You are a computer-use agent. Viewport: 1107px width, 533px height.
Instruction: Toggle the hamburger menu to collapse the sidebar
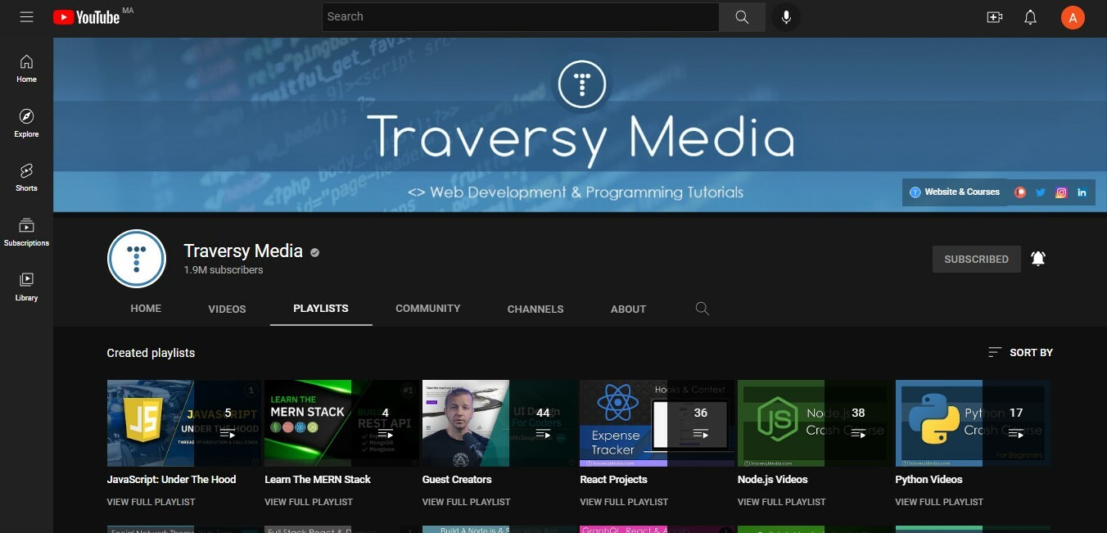(26, 16)
